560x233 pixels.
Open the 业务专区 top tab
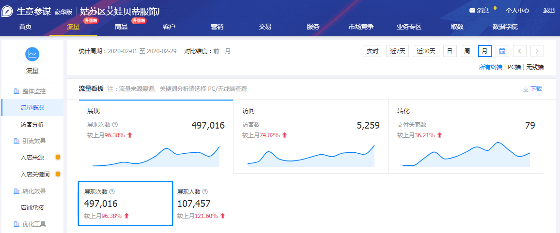point(409,27)
